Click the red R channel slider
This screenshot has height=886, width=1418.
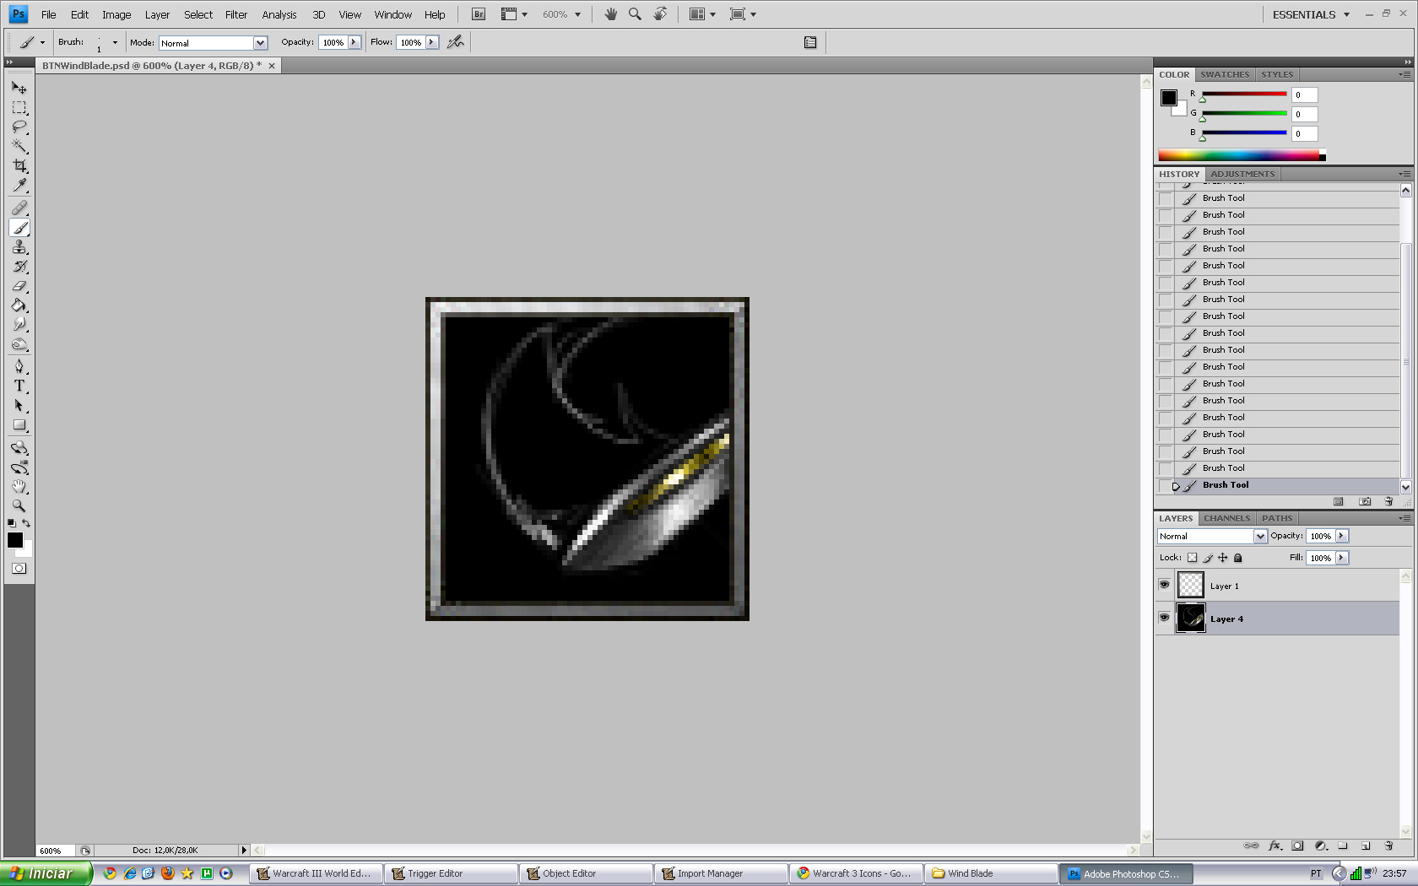pos(1244,95)
